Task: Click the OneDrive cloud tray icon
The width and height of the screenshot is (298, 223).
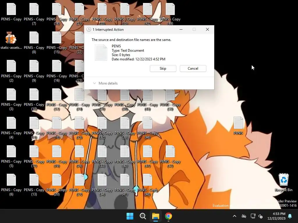Action: pyautogui.click(x=244, y=216)
